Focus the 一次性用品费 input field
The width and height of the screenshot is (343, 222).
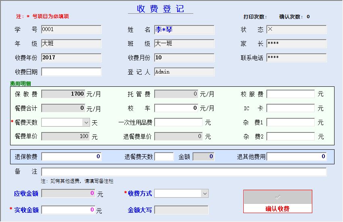tap(178, 122)
